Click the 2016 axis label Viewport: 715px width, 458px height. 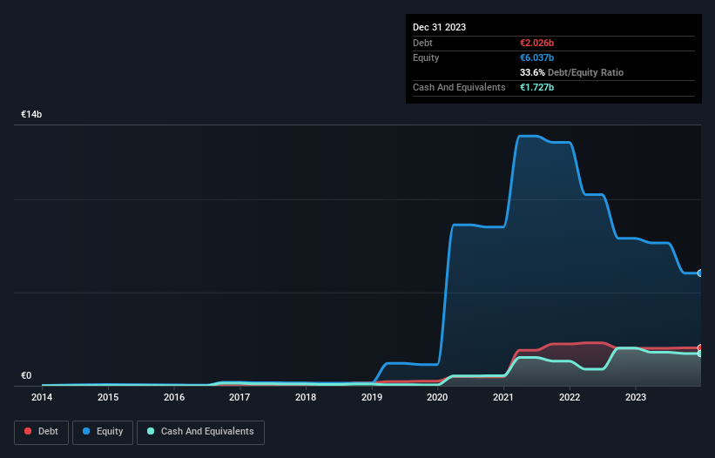tap(173, 397)
